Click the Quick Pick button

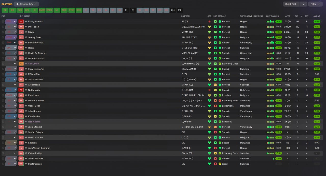[x=291, y=4]
